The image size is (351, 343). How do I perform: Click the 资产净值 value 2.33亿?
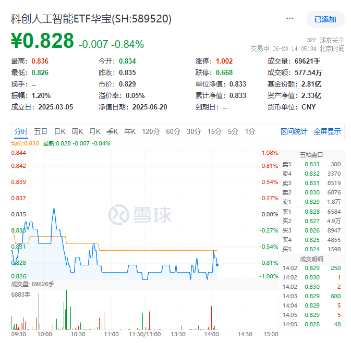tap(311, 95)
